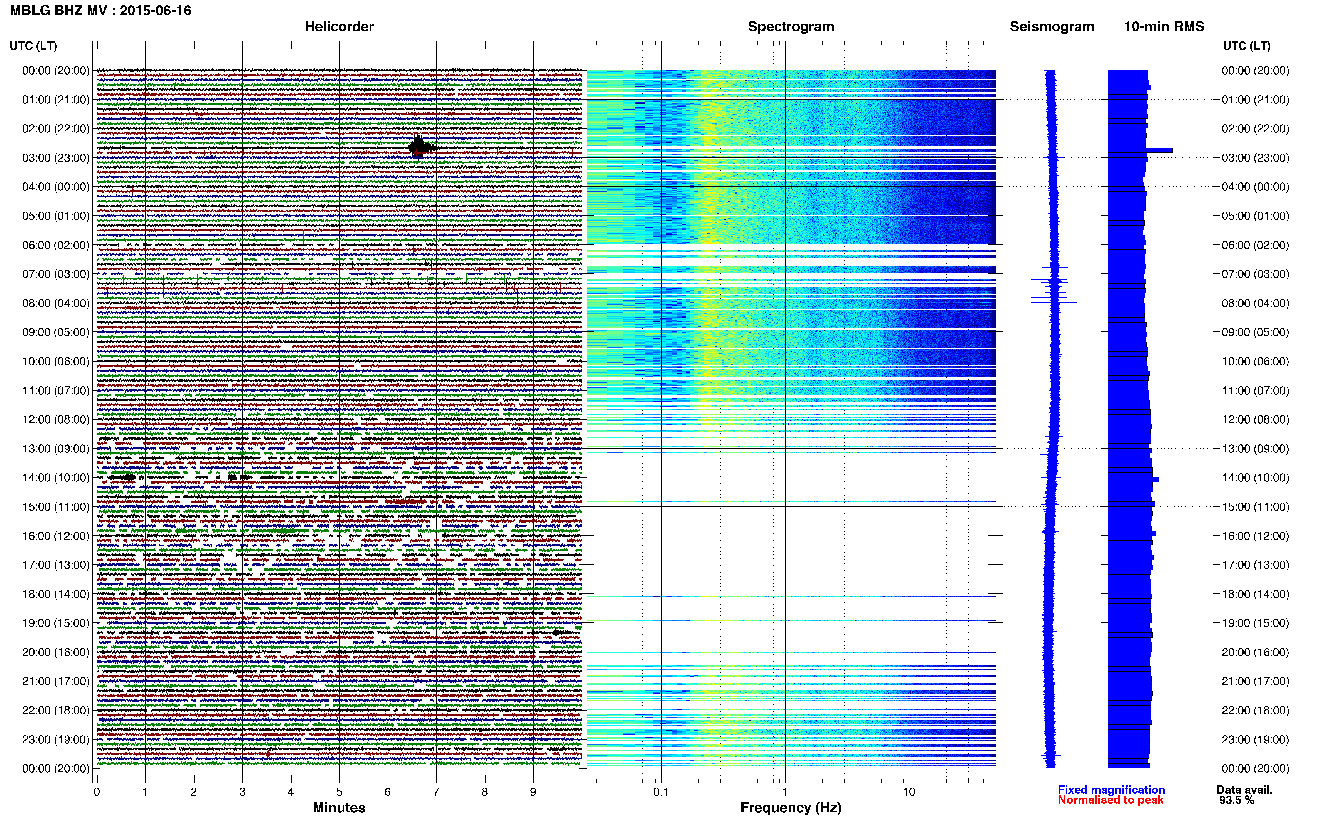Viewport: 1319px width, 824px height.
Task: Click the Frequency (Hz) axis label
Action: (x=791, y=808)
